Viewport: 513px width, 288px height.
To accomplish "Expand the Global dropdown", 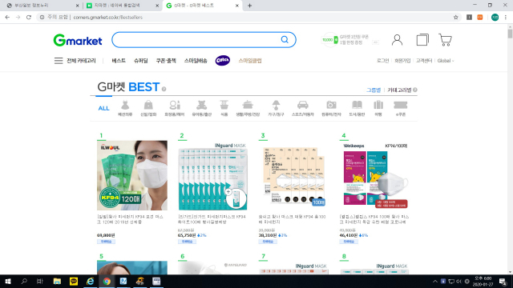I will coord(446,61).
